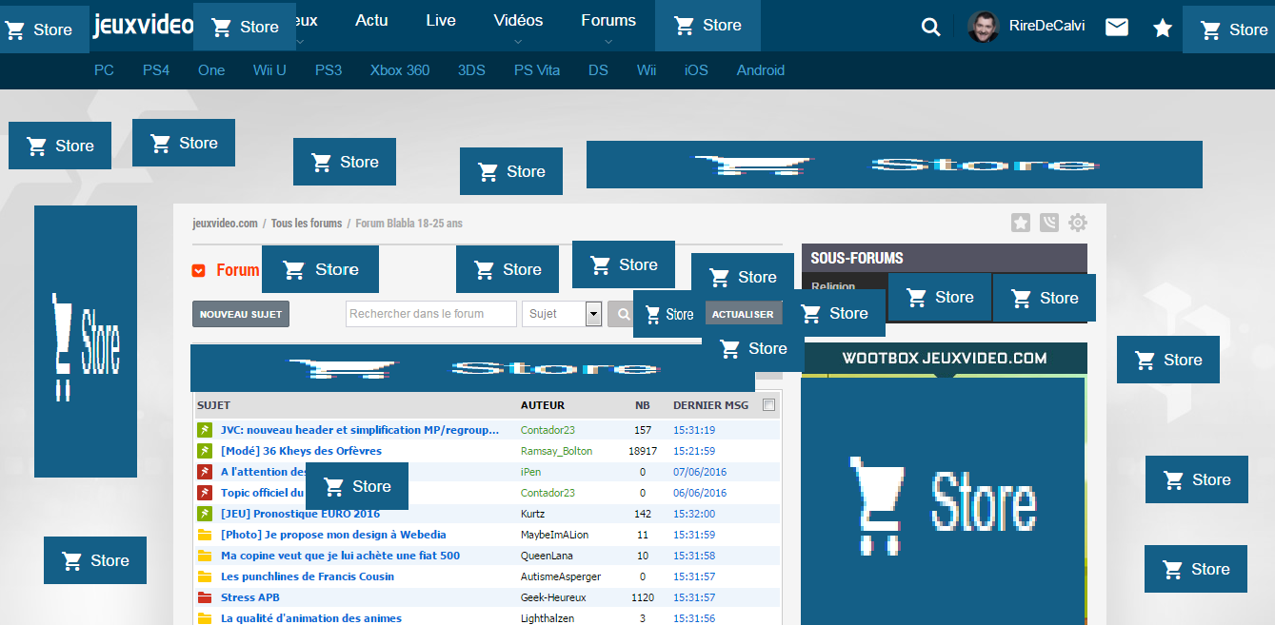Screen dimensions: 1275x625
Task: Click green pin icon of 36 Kheys des Orfèvres
Action: pyautogui.click(x=204, y=451)
